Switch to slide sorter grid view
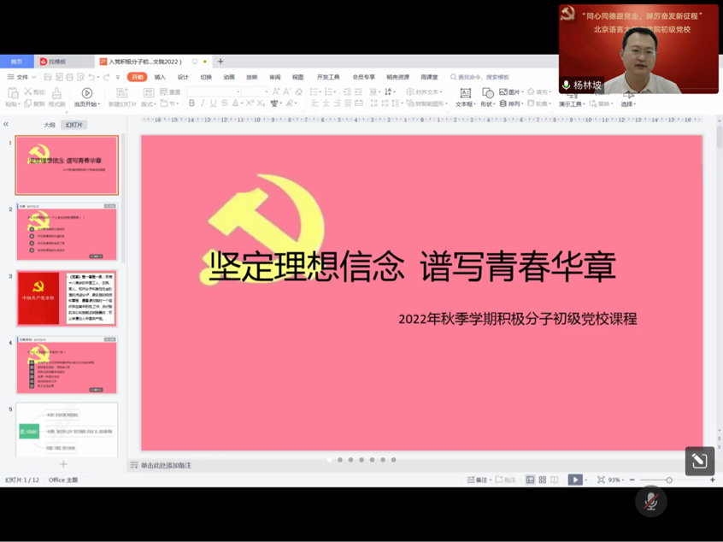This screenshot has width=723, height=542. 542,480
